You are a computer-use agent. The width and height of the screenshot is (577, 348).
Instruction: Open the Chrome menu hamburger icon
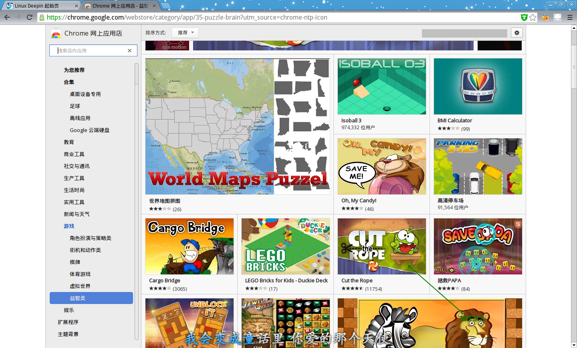[570, 17]
